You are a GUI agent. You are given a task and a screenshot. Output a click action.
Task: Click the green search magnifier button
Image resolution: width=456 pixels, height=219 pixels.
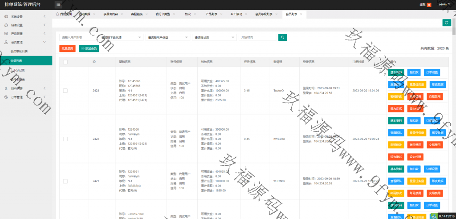point(282,37)
